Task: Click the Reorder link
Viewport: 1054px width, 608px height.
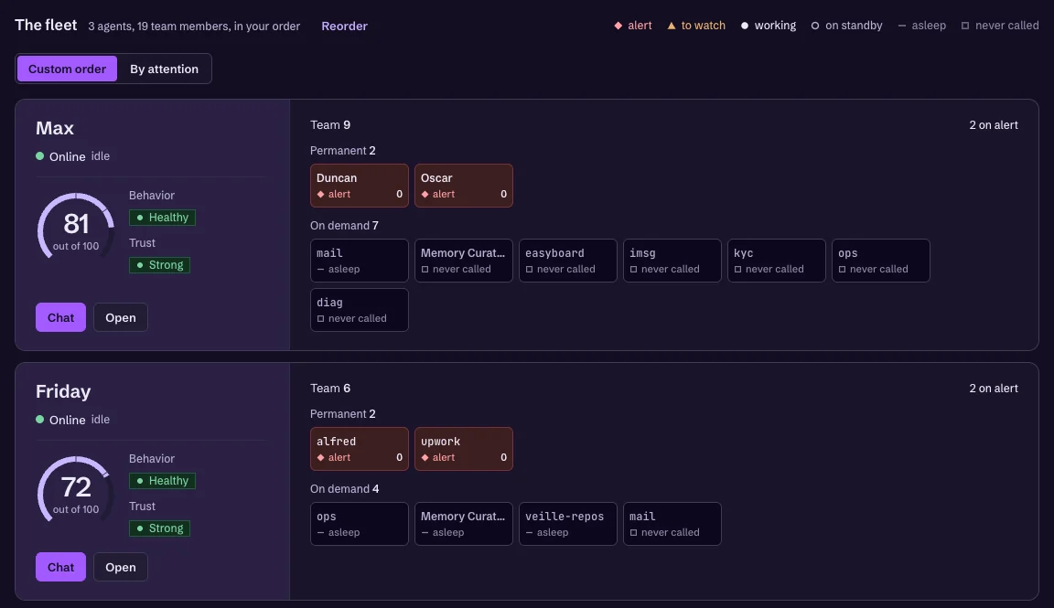Action: 344,27
